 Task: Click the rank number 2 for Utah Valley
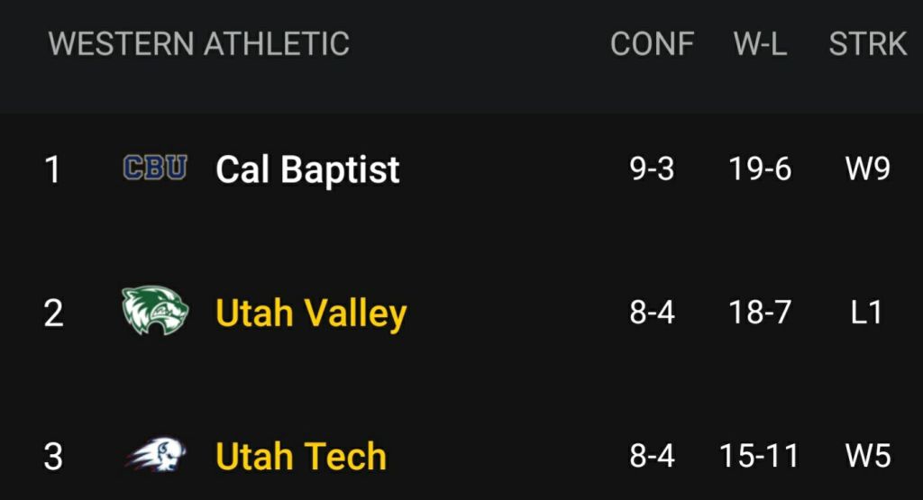[53, 313]
